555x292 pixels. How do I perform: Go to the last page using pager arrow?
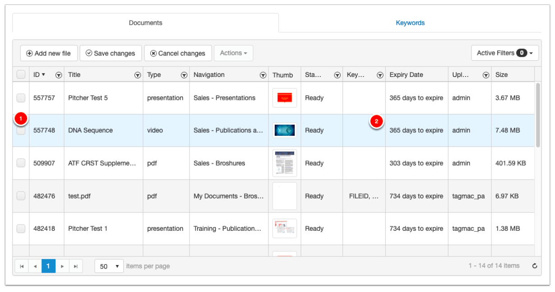pyautogui.click(x=76, y=266)
